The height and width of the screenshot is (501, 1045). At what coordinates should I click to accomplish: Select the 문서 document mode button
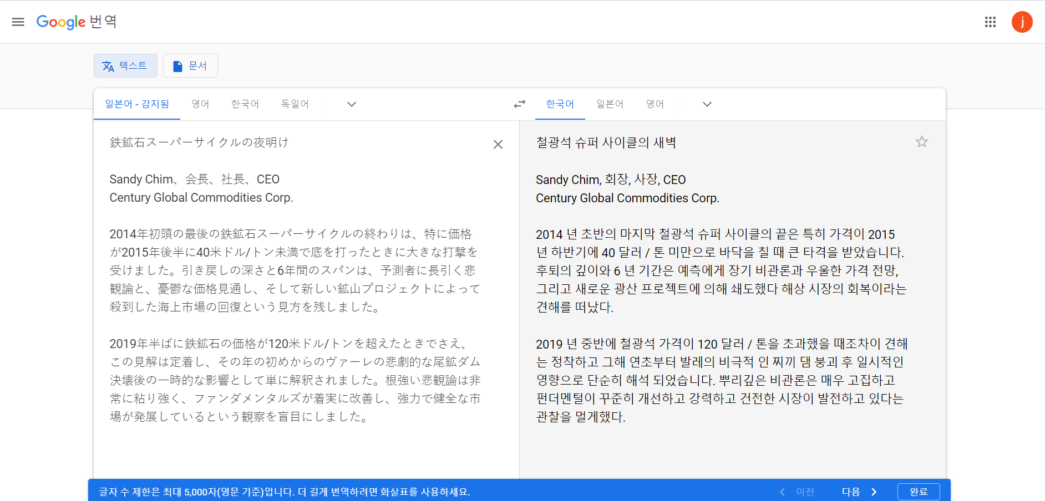pyautogui.click(x=190, y=66)
